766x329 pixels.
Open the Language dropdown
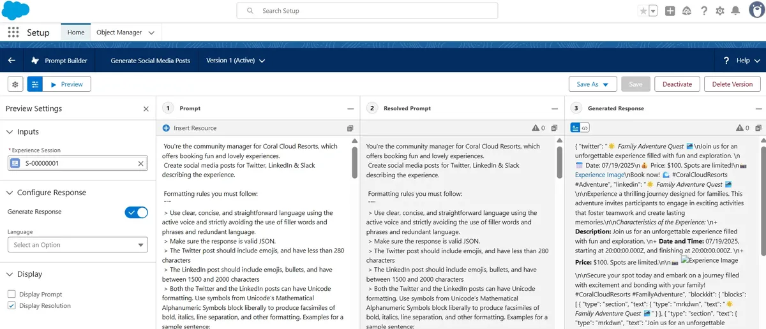(77, 245)
